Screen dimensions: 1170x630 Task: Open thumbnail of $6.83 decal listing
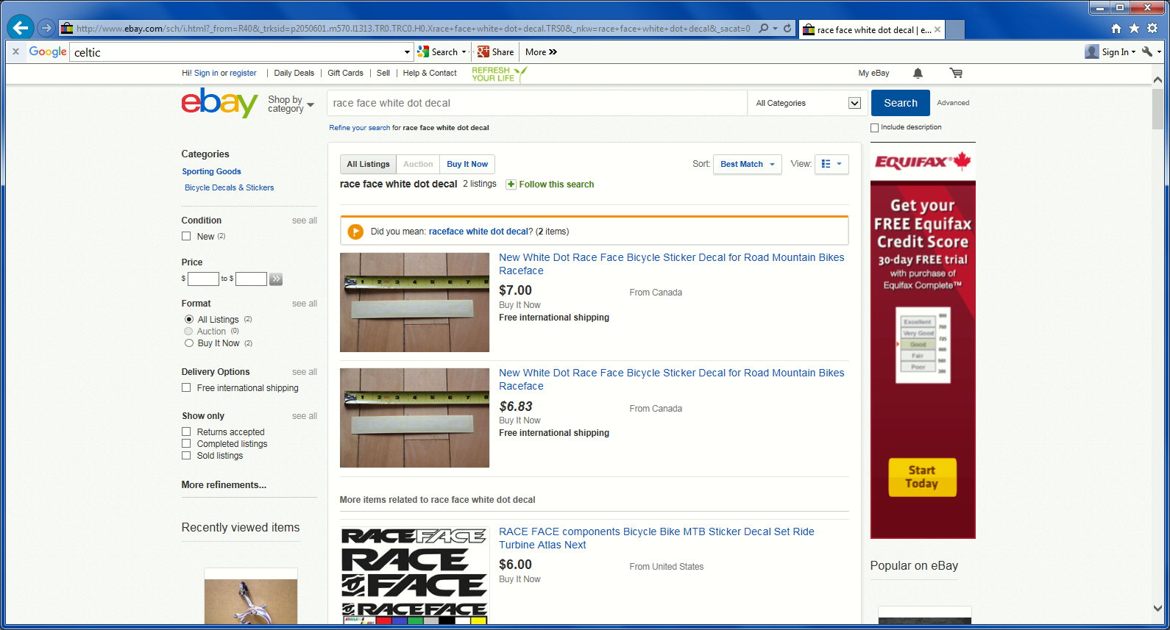(x=414, y=418)
